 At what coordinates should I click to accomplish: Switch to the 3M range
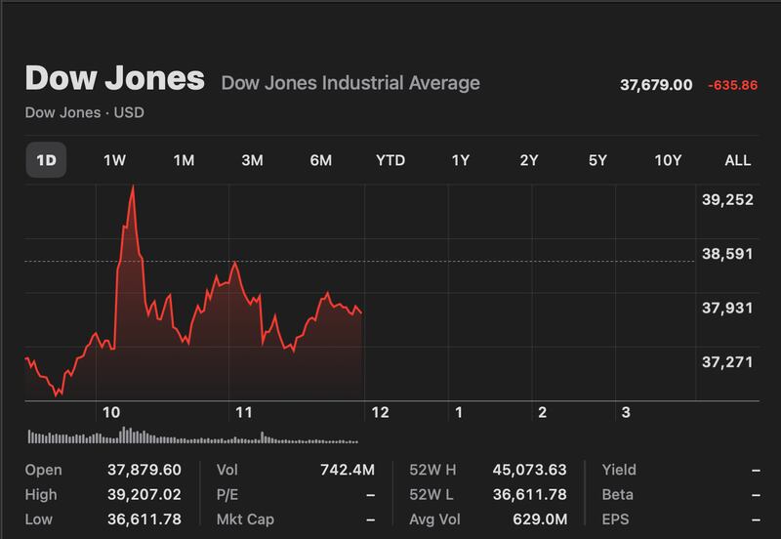pyautogui.click(x=252, y=160)
